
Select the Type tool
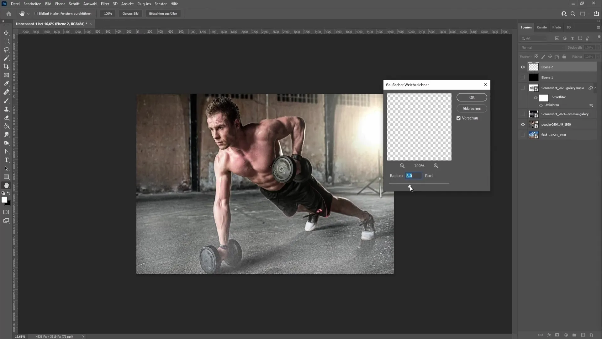tap(6, 160)
